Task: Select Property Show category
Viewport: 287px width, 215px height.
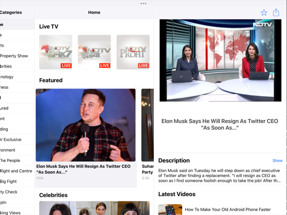Action: (x=17, y=56)
